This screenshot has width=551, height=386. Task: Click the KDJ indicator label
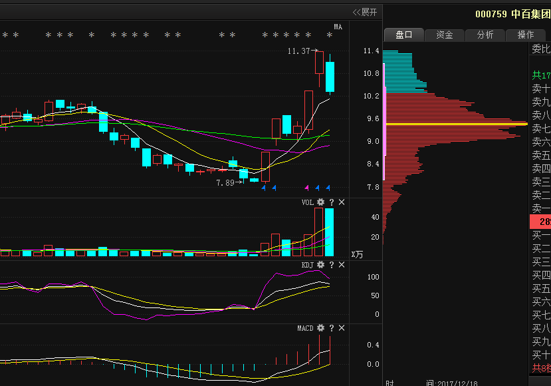[308, 265]
